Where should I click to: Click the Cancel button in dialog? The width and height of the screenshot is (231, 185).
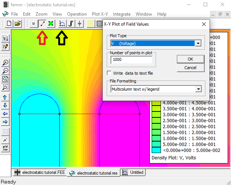click(x=190, y=68)
